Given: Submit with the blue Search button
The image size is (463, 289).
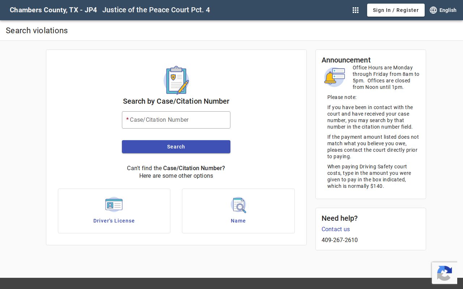Looking at the screenshot, I should coord(176,147).
